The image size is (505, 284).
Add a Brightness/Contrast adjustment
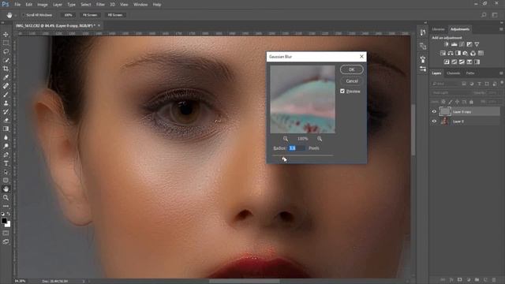click(447, 44)
